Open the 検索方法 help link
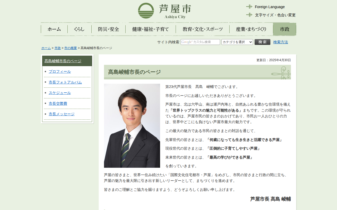Image resolution: width=337 pixels, height=210 pixels. [x=280, y=42]
